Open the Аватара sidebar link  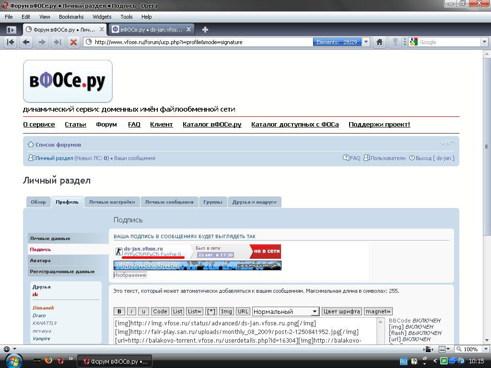pos(40,260)
